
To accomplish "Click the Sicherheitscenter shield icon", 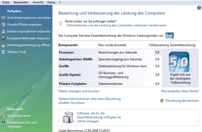I will tap(3, 115).
